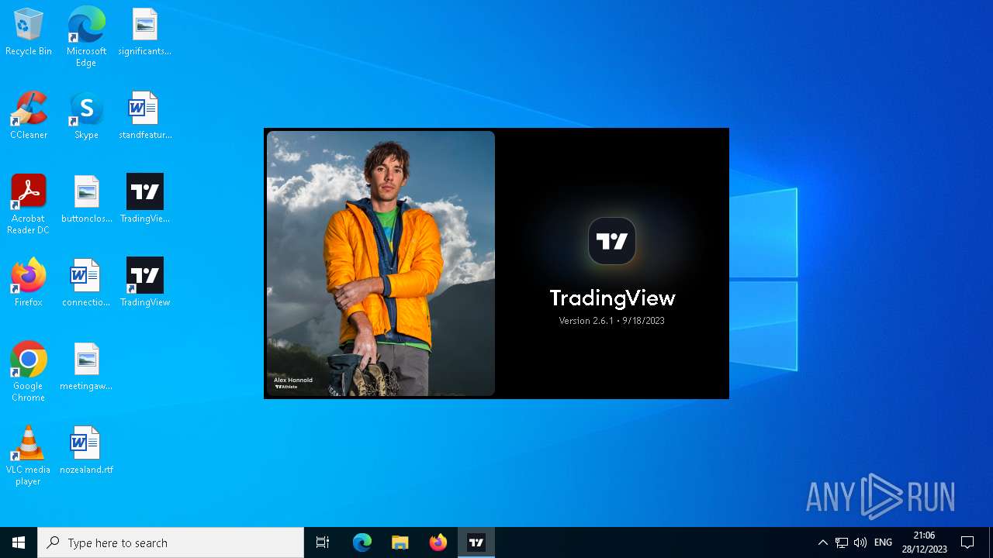Open the Windows Start menu
Image resolution: width=993 pixels, height=558 pixels.
coord(19,542)
